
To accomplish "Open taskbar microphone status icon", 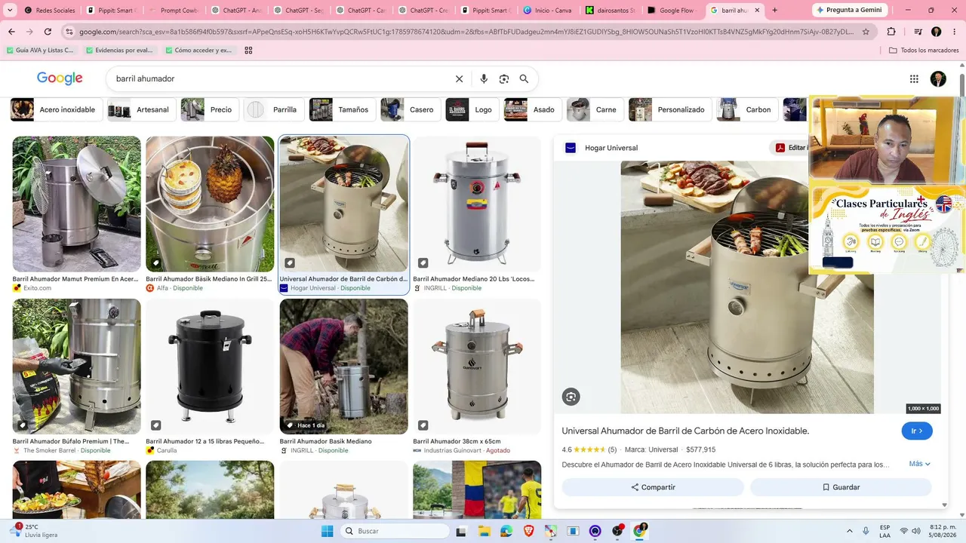I will 866,531.
